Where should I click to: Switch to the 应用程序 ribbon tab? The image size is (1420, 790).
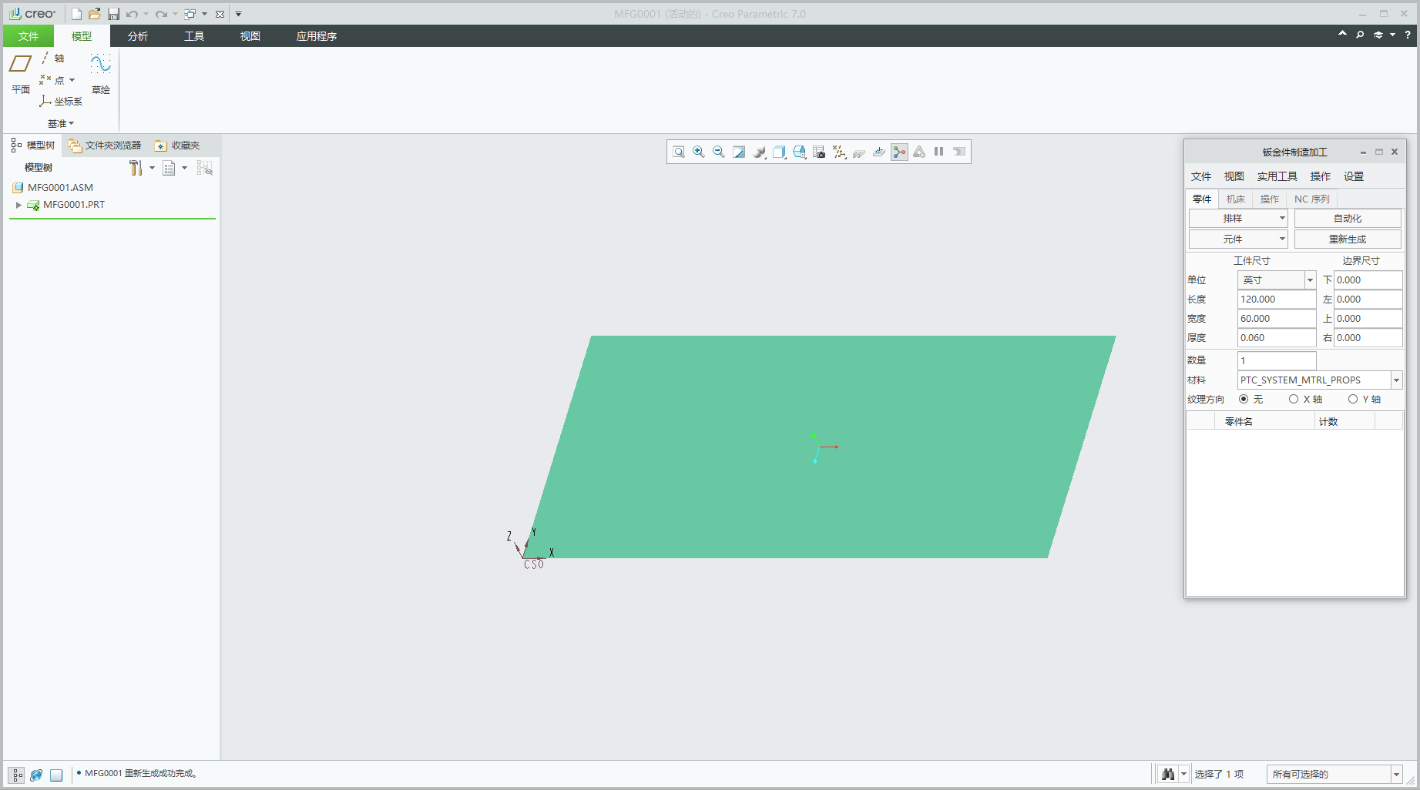(317, 36)
